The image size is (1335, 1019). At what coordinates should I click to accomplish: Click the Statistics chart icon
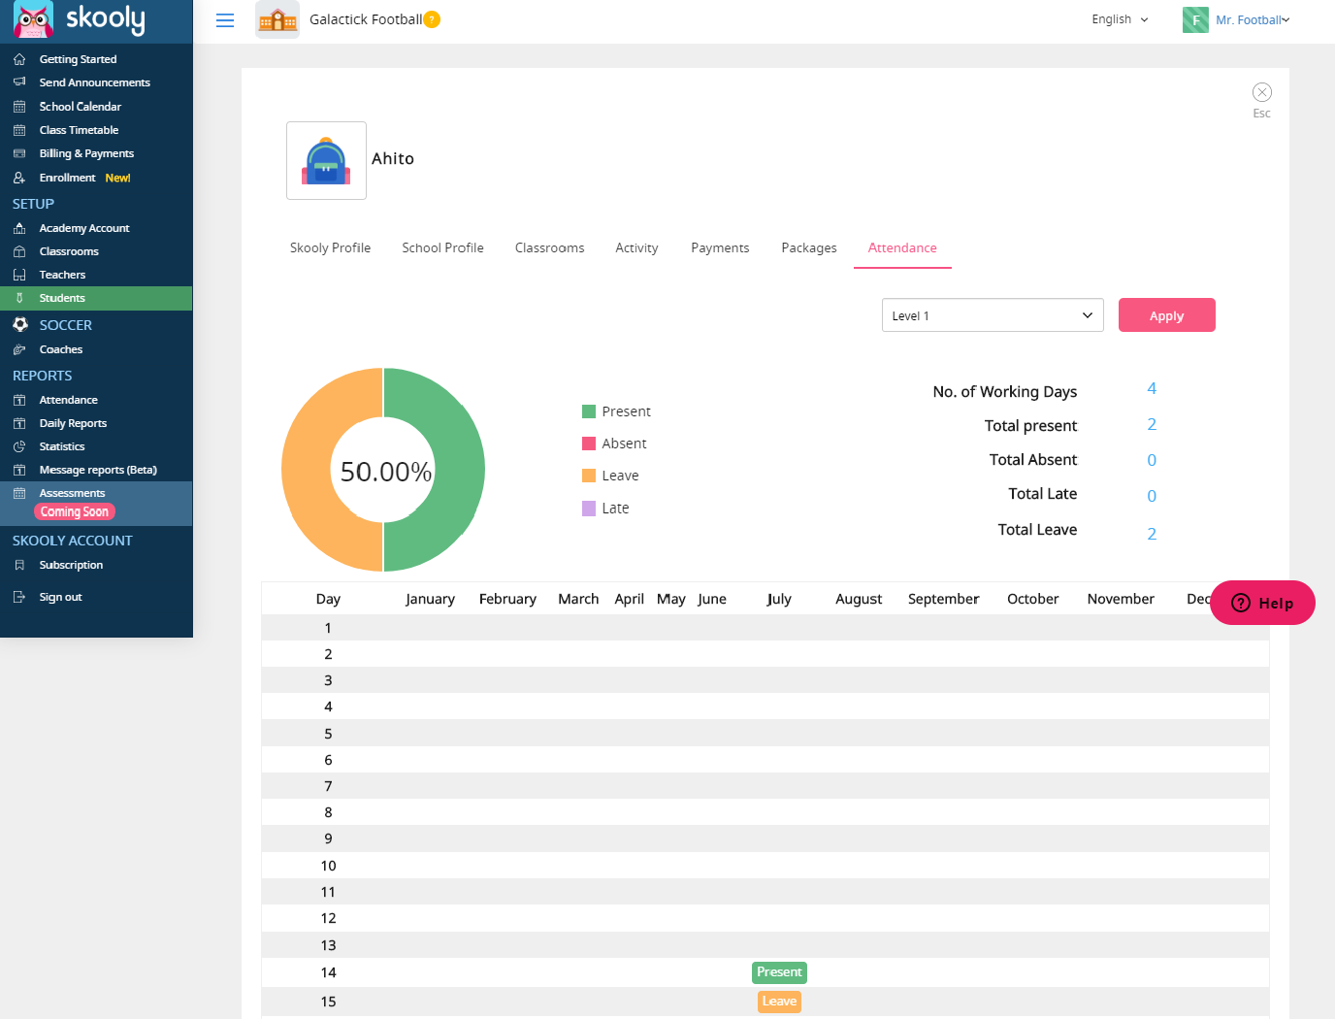pyautogui.click(x=19, y=446)
